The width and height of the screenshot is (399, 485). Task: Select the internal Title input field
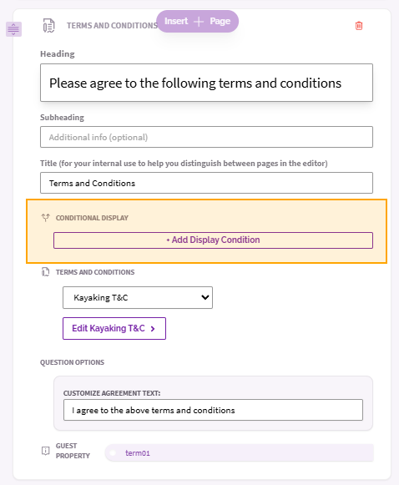206,183
